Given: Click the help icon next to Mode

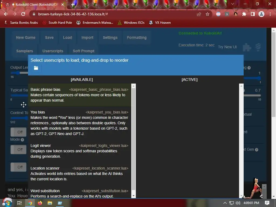Looking at the screenshot, I should [22, 140].
